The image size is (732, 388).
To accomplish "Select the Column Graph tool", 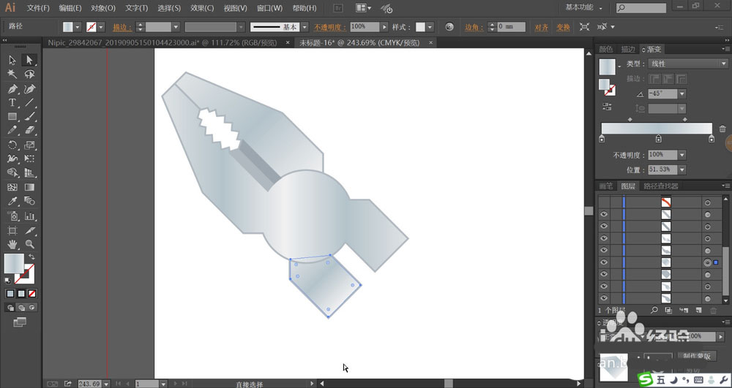I will [x=29, y=216].
